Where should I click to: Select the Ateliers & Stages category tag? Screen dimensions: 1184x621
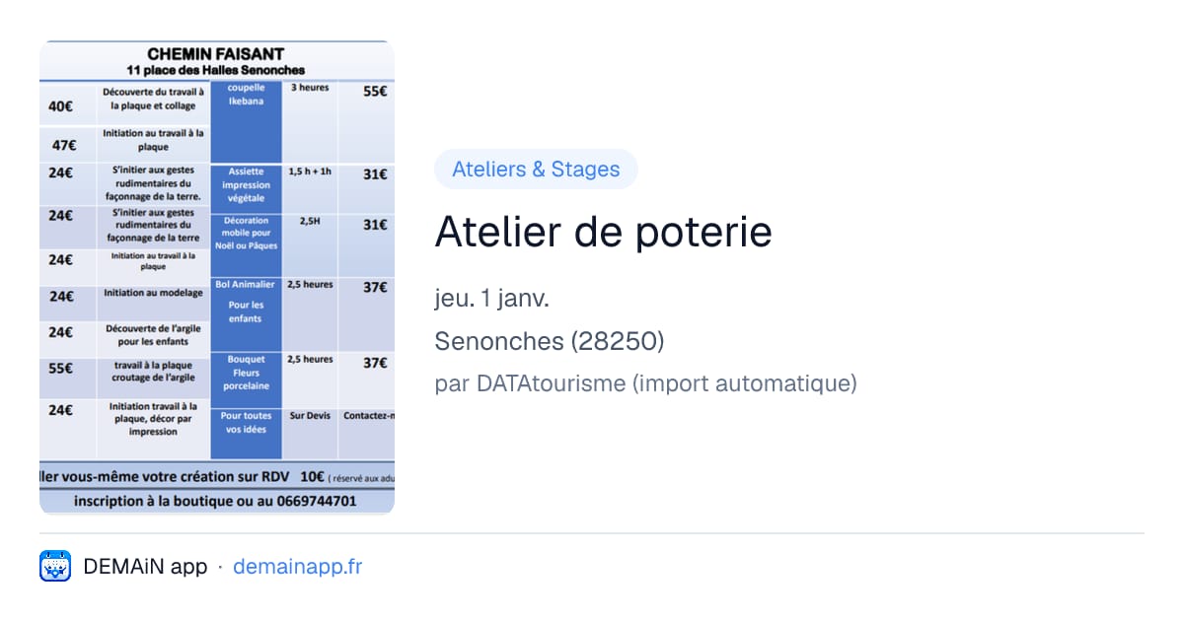[536, 170]
